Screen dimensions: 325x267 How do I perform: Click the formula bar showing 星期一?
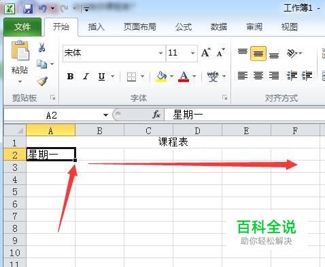[245, 115]
